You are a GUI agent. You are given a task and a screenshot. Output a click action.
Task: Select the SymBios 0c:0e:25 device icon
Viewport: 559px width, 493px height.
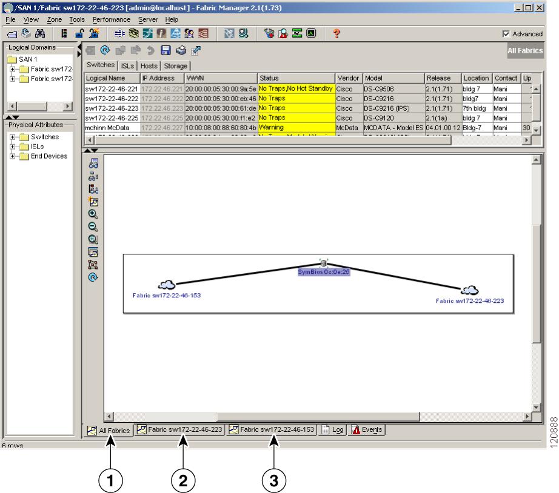point(324,263)
